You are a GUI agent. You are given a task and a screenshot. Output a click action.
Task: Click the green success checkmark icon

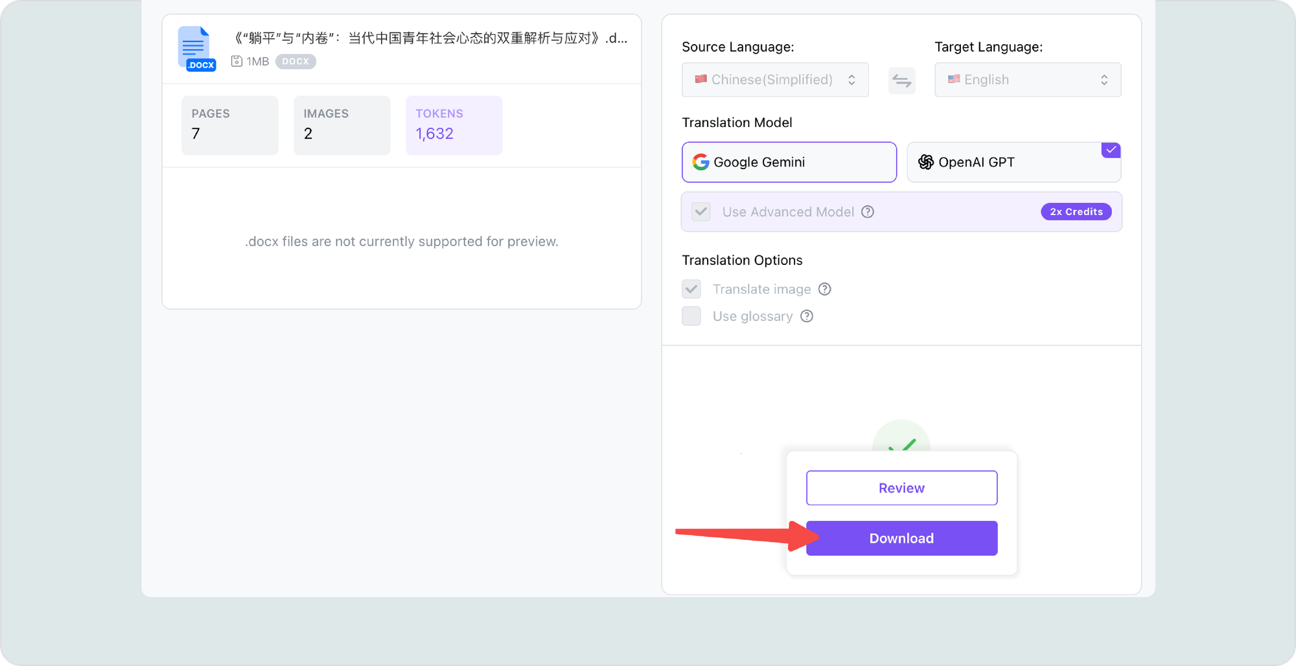(901, 441)
